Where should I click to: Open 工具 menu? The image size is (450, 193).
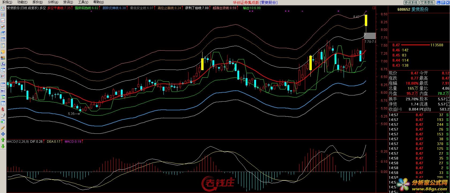(83, 2)
